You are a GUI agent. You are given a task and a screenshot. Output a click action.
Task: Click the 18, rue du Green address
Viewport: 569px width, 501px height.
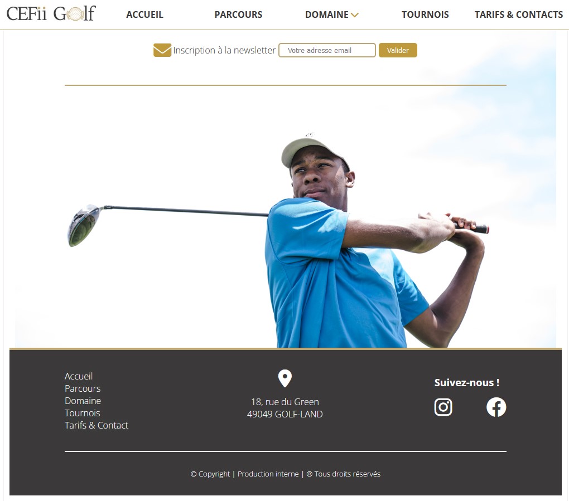point(285,402)
